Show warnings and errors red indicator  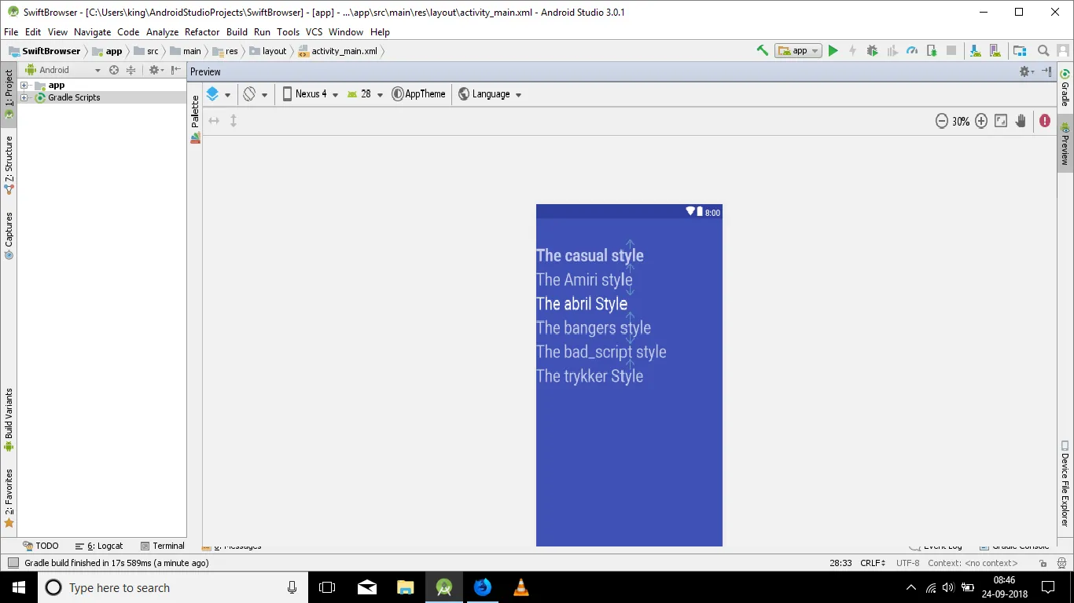(1044, 121)
